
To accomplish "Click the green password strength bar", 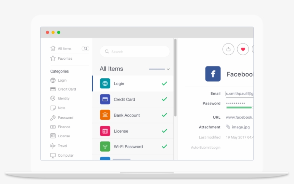I will coord(239,107).
